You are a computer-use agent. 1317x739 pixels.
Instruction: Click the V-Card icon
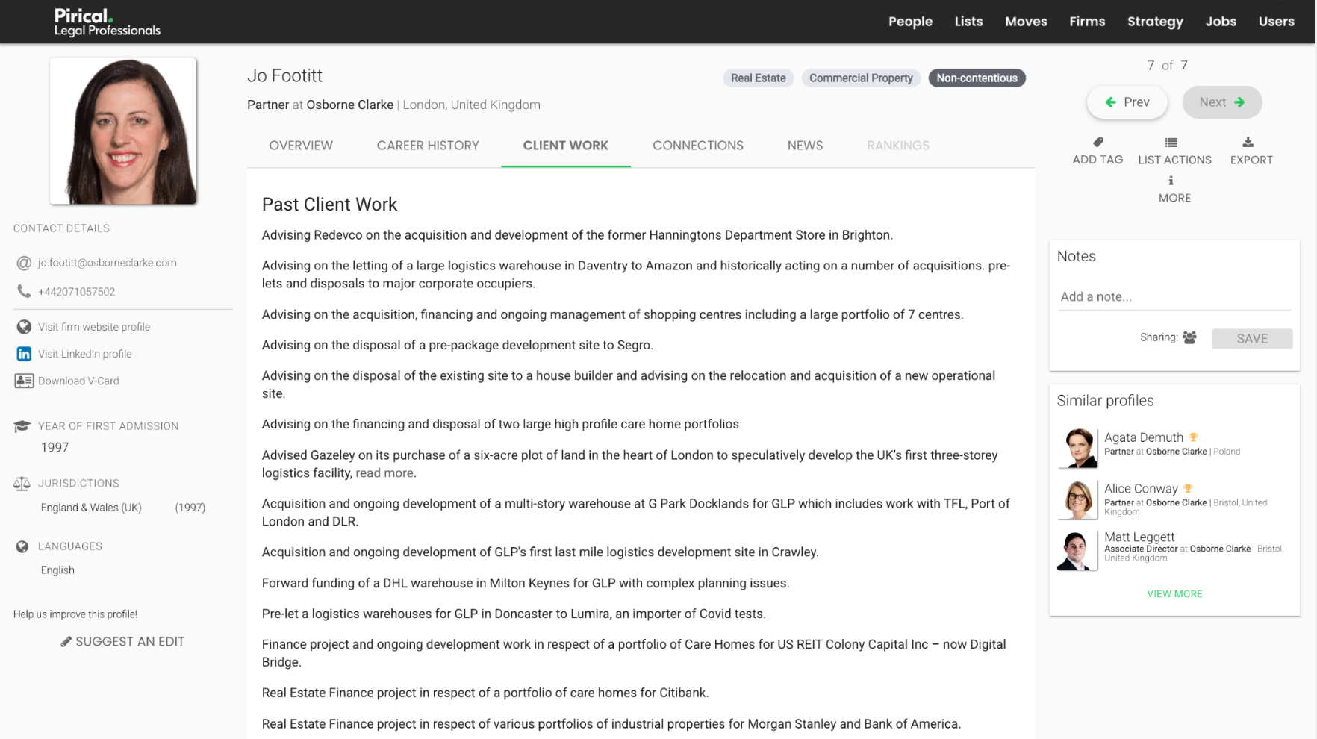pyautogui.click(x=24, y=381)
